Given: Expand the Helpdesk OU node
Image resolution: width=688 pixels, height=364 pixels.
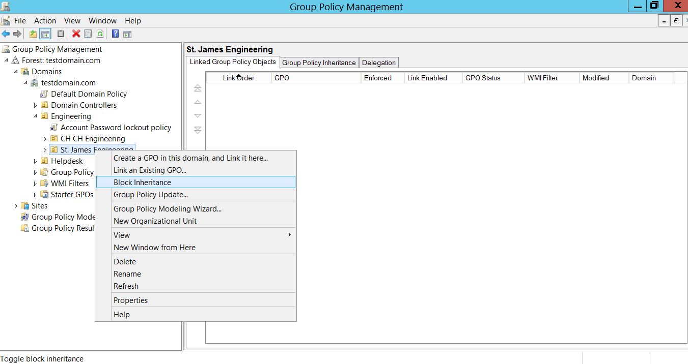Looking at the screenshot, I should coord(36,161).
